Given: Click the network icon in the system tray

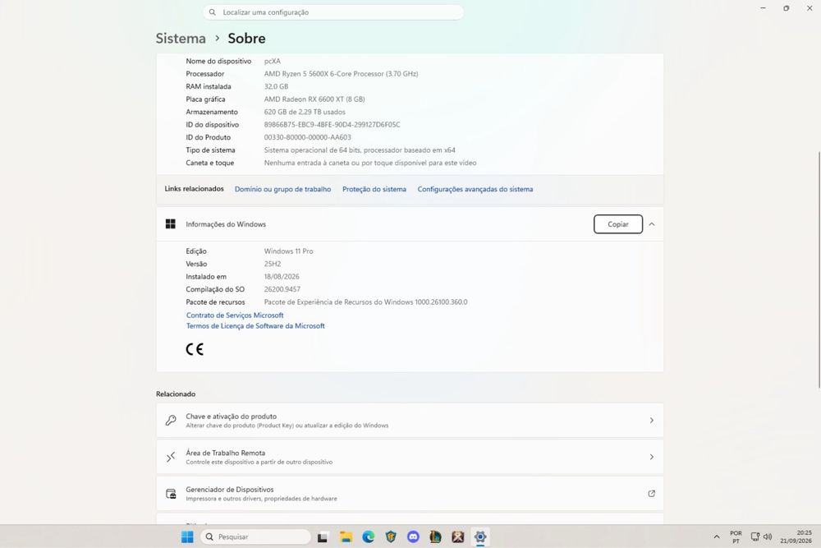Looking at the screenshot, I should pos(755,536).
